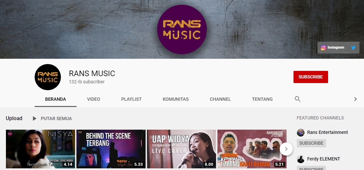The width and height of the screenshot is (364, 170).
Task: Open the Twitter bird icon link
Action: pyautogui.click(x=353, y=48)
